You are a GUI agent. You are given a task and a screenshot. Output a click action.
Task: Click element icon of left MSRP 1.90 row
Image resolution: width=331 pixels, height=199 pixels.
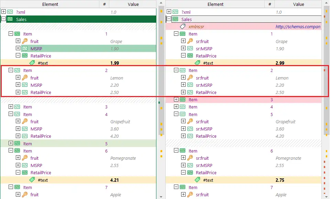(25, 48)
